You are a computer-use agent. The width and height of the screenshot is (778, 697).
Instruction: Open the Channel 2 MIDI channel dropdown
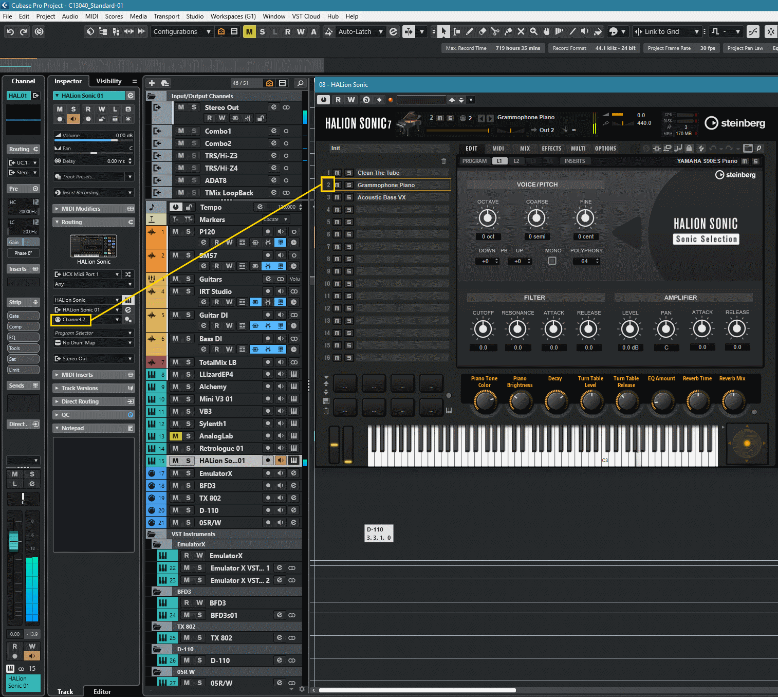87,320
